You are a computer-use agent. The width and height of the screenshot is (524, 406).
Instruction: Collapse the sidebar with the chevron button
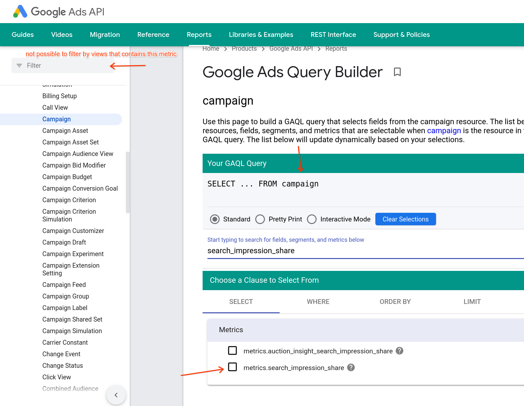116,395
